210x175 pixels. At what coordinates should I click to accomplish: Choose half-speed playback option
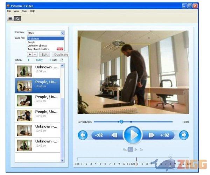click(x=125, y=149)
